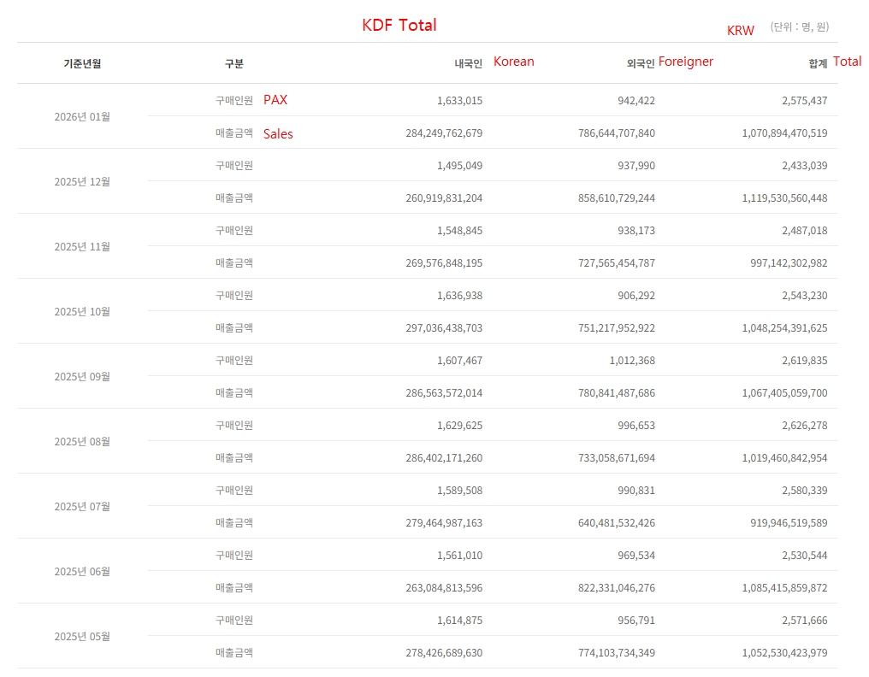Click the 2025년 05월 date cell
Image resolution: width=869 pixels, height=677 pixels.
tap(82, 636)
